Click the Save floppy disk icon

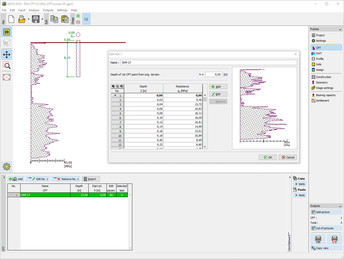[x=36, y=19]
